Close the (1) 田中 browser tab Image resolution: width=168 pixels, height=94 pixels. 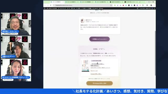tap(137, 2)
